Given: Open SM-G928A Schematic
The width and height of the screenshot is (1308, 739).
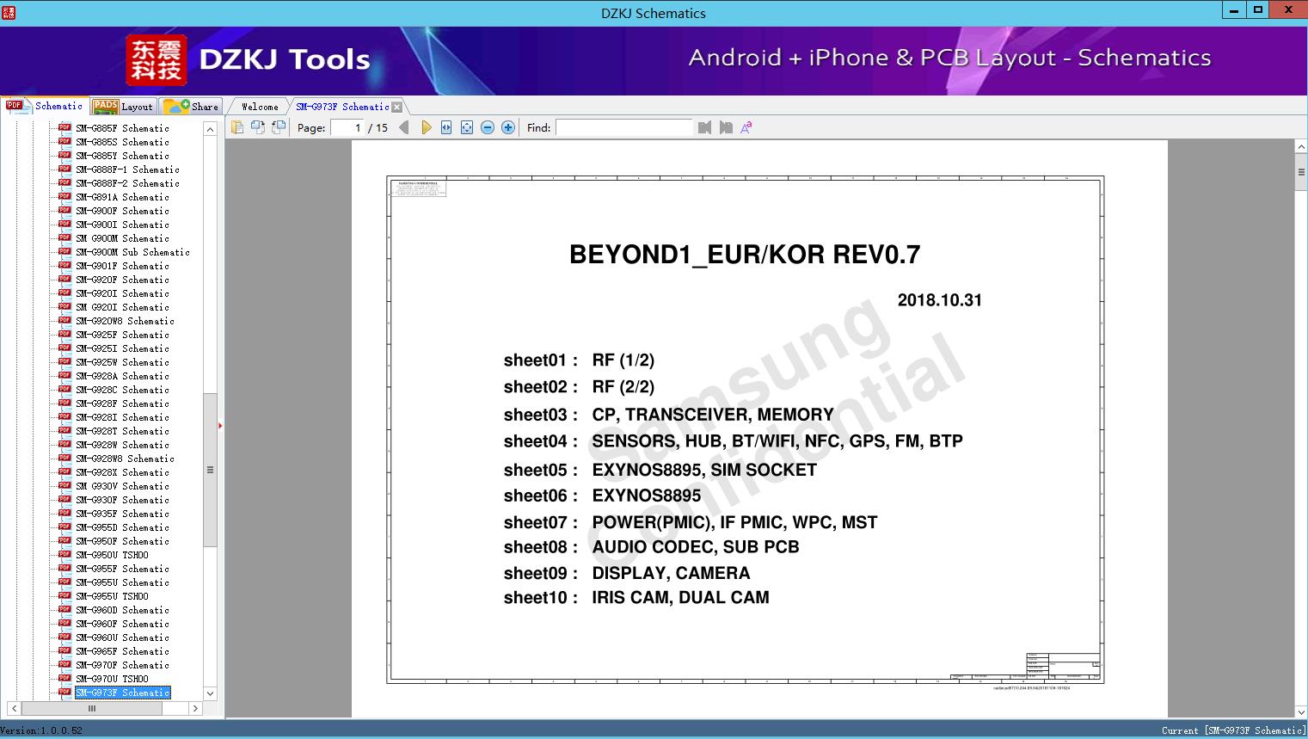Looking at the screenshot, I should click(x=122, y=376).
